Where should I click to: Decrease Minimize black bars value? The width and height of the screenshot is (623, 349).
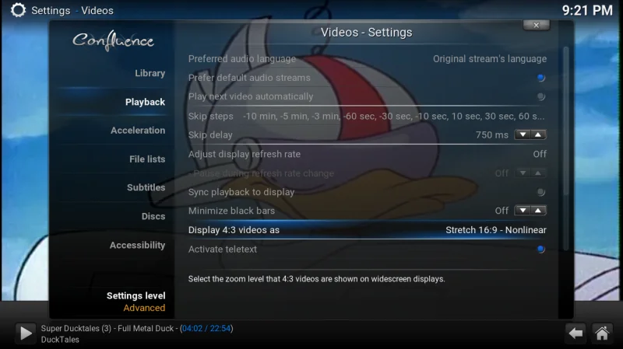523,211
